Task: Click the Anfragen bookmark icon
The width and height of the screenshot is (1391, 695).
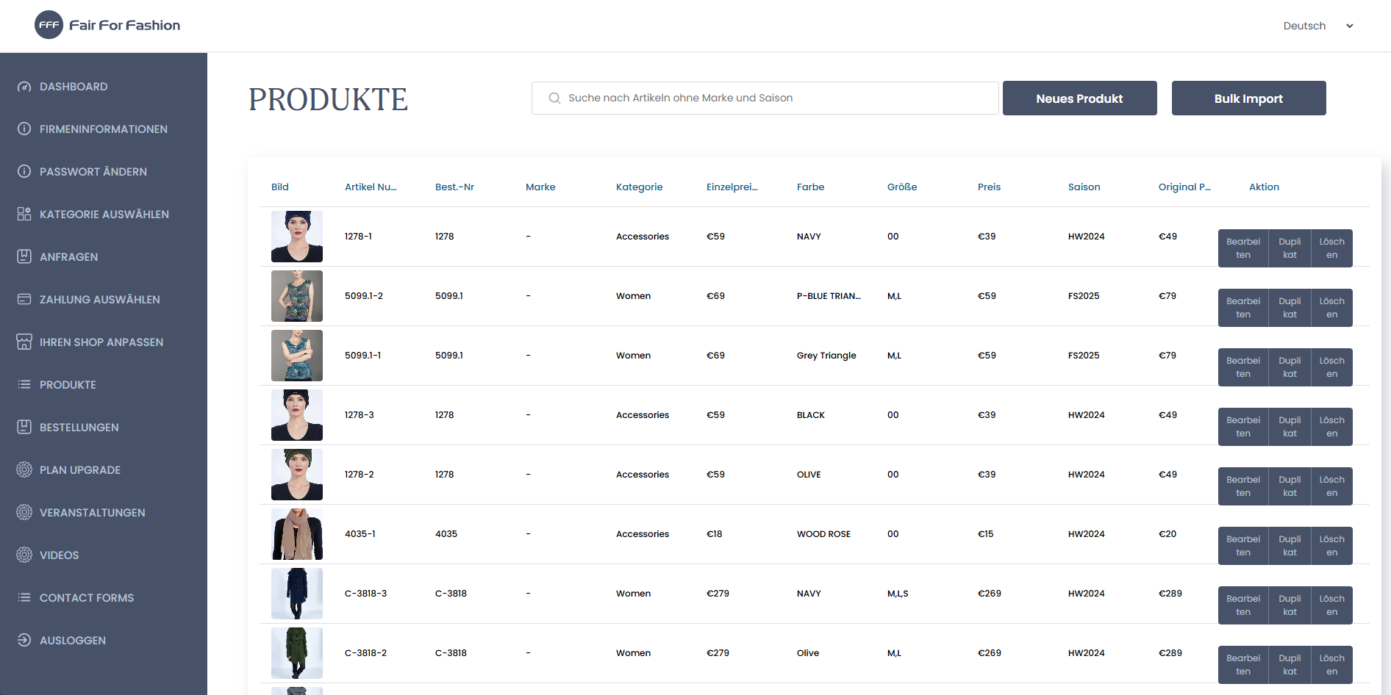Action: [x=24, y=257]
